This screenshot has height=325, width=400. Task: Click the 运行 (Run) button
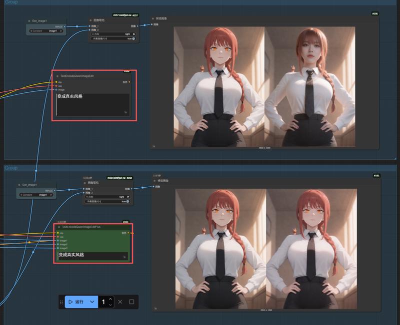tap(75, 302)
